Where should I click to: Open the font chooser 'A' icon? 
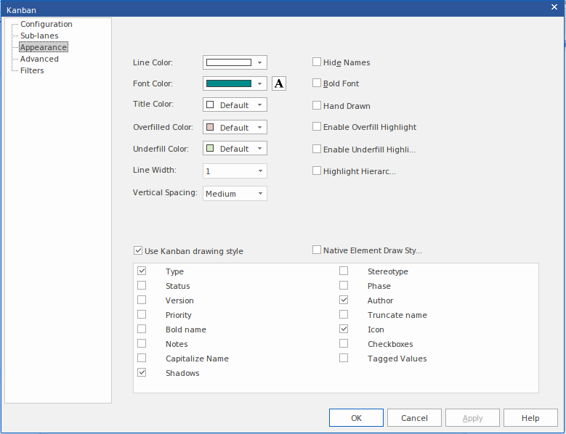point(279,83)
